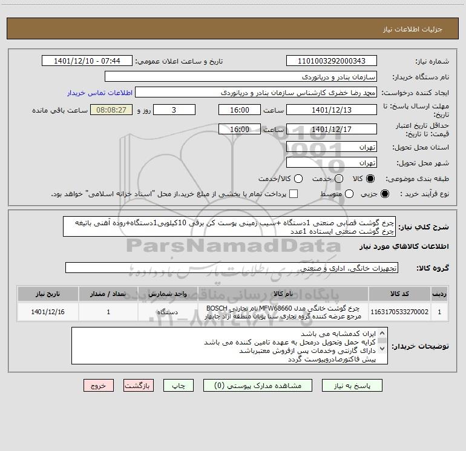This screenshot has height=451, width=466.
Task: Click the خروج exit button
Action: (x=99, y=386)
